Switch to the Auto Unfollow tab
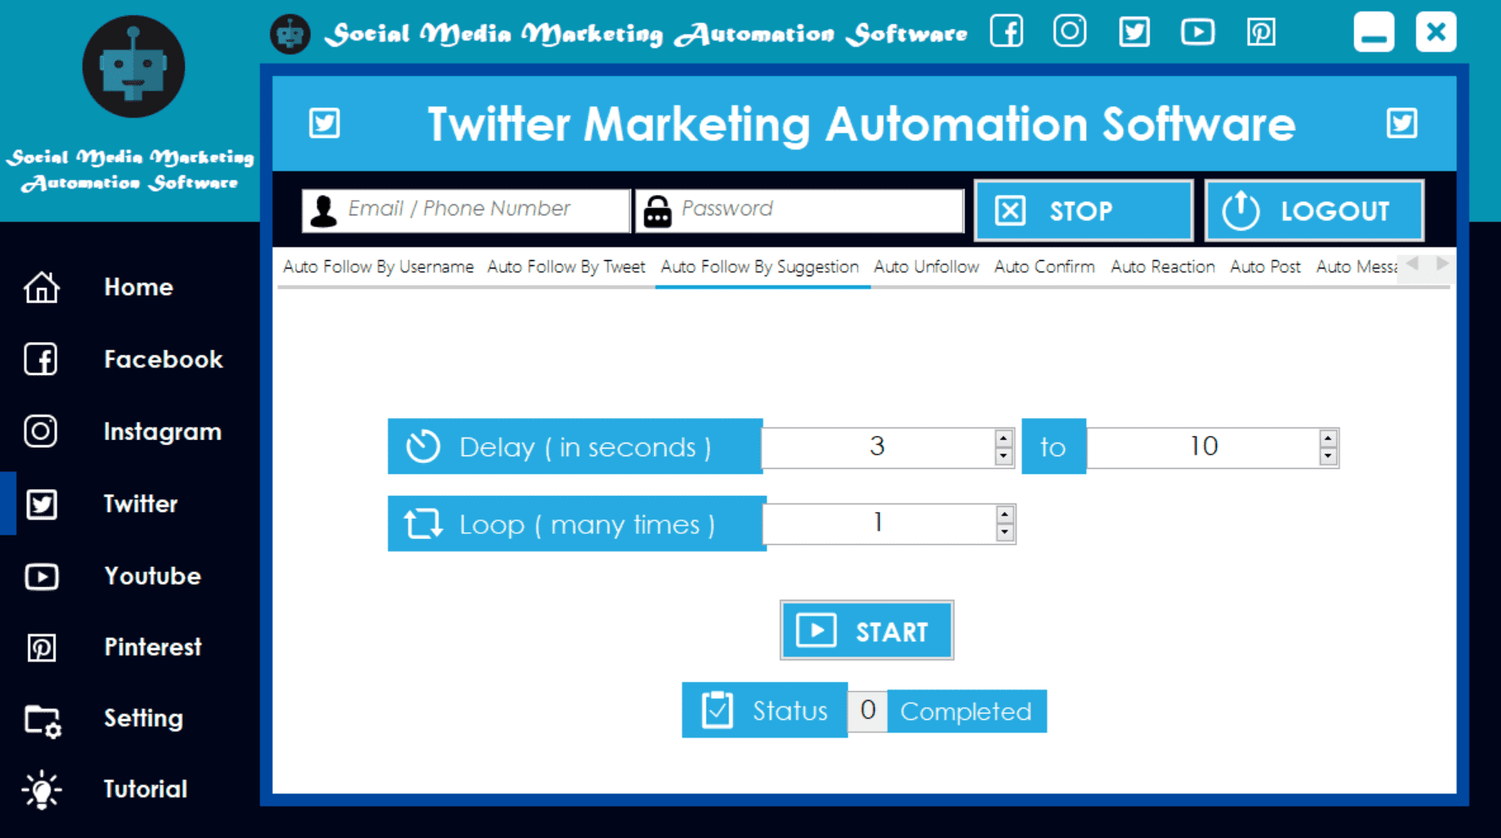 tap(926, 267)
